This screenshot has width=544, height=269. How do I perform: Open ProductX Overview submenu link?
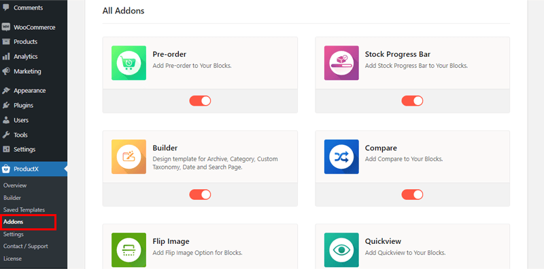[15, 186]
